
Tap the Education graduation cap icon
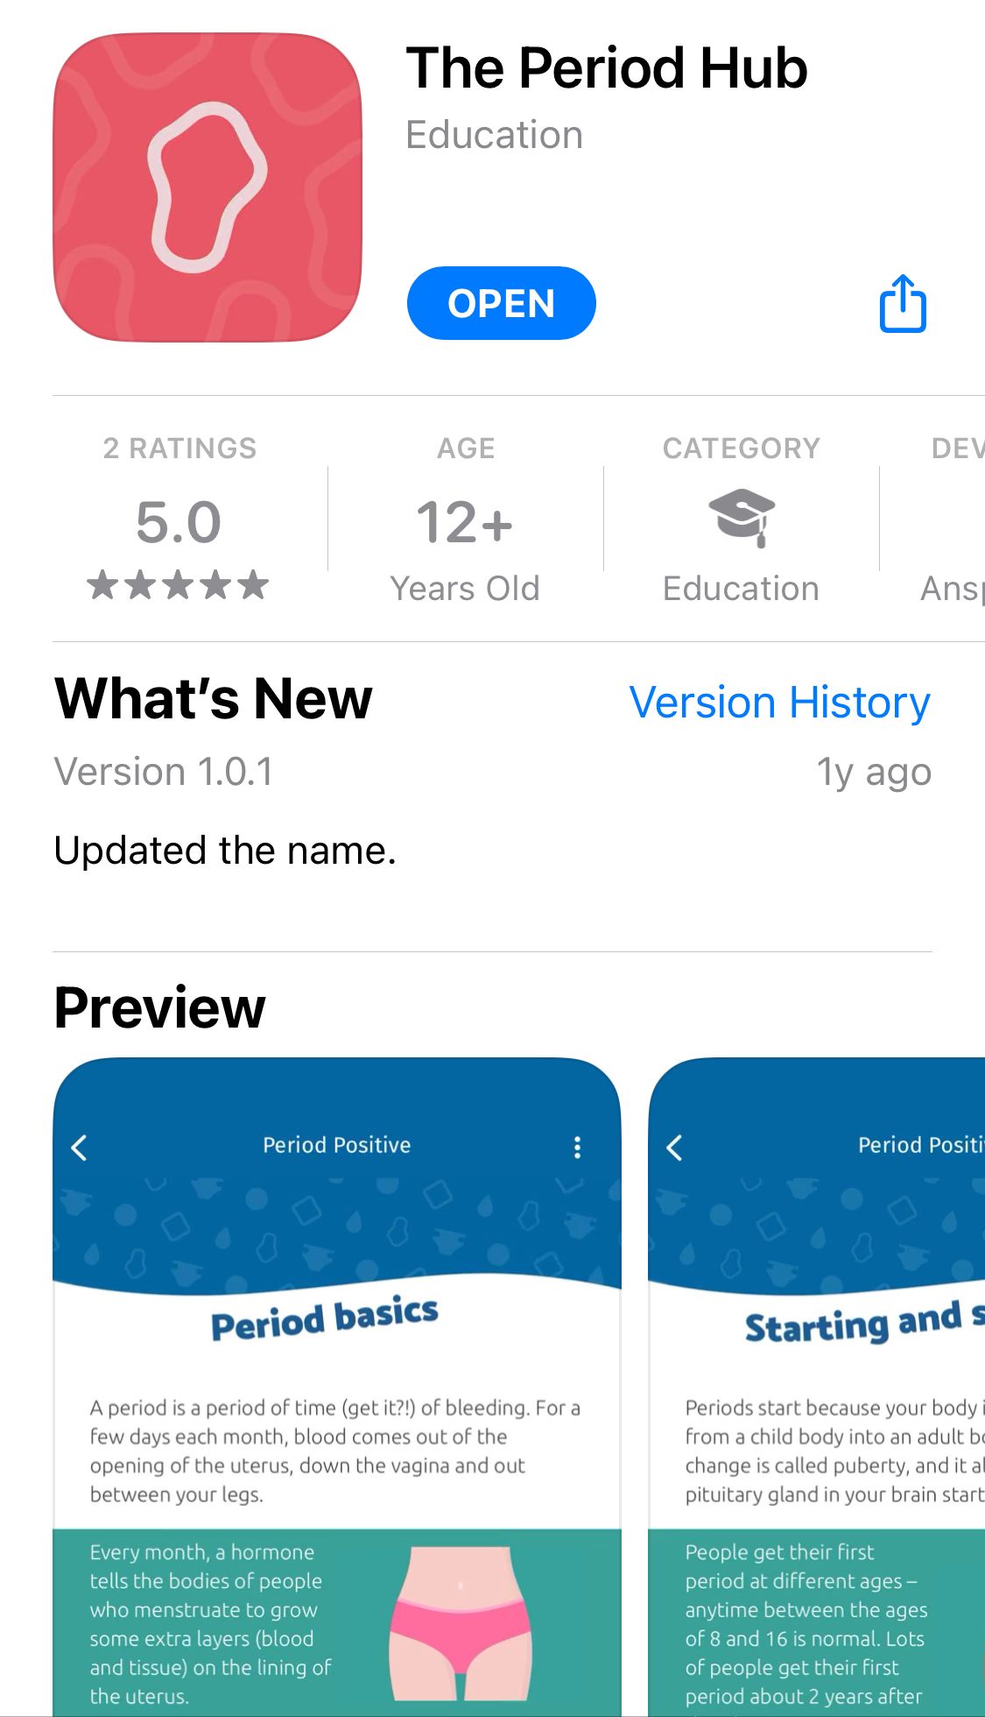pyautogui.click(x=741, y=516)
